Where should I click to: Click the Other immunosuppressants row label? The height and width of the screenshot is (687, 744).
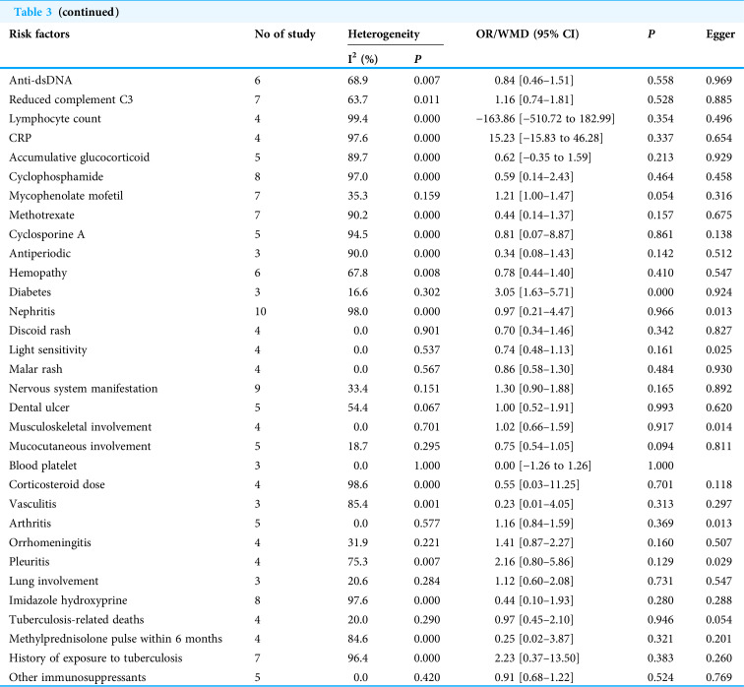point(78,677)
